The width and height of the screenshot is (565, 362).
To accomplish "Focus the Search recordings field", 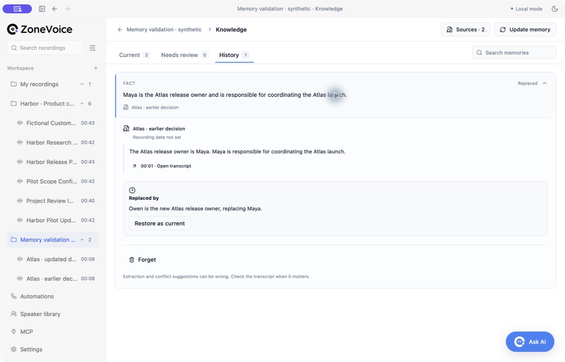I will click(x=45, y=48).
